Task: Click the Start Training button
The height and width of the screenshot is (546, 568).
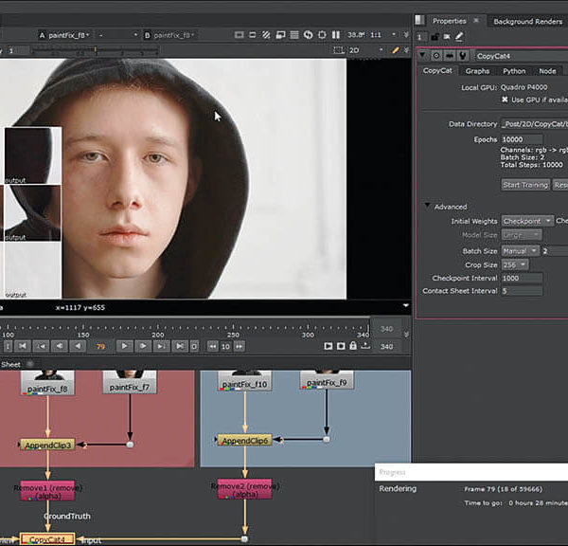Action: coord(525,185)
